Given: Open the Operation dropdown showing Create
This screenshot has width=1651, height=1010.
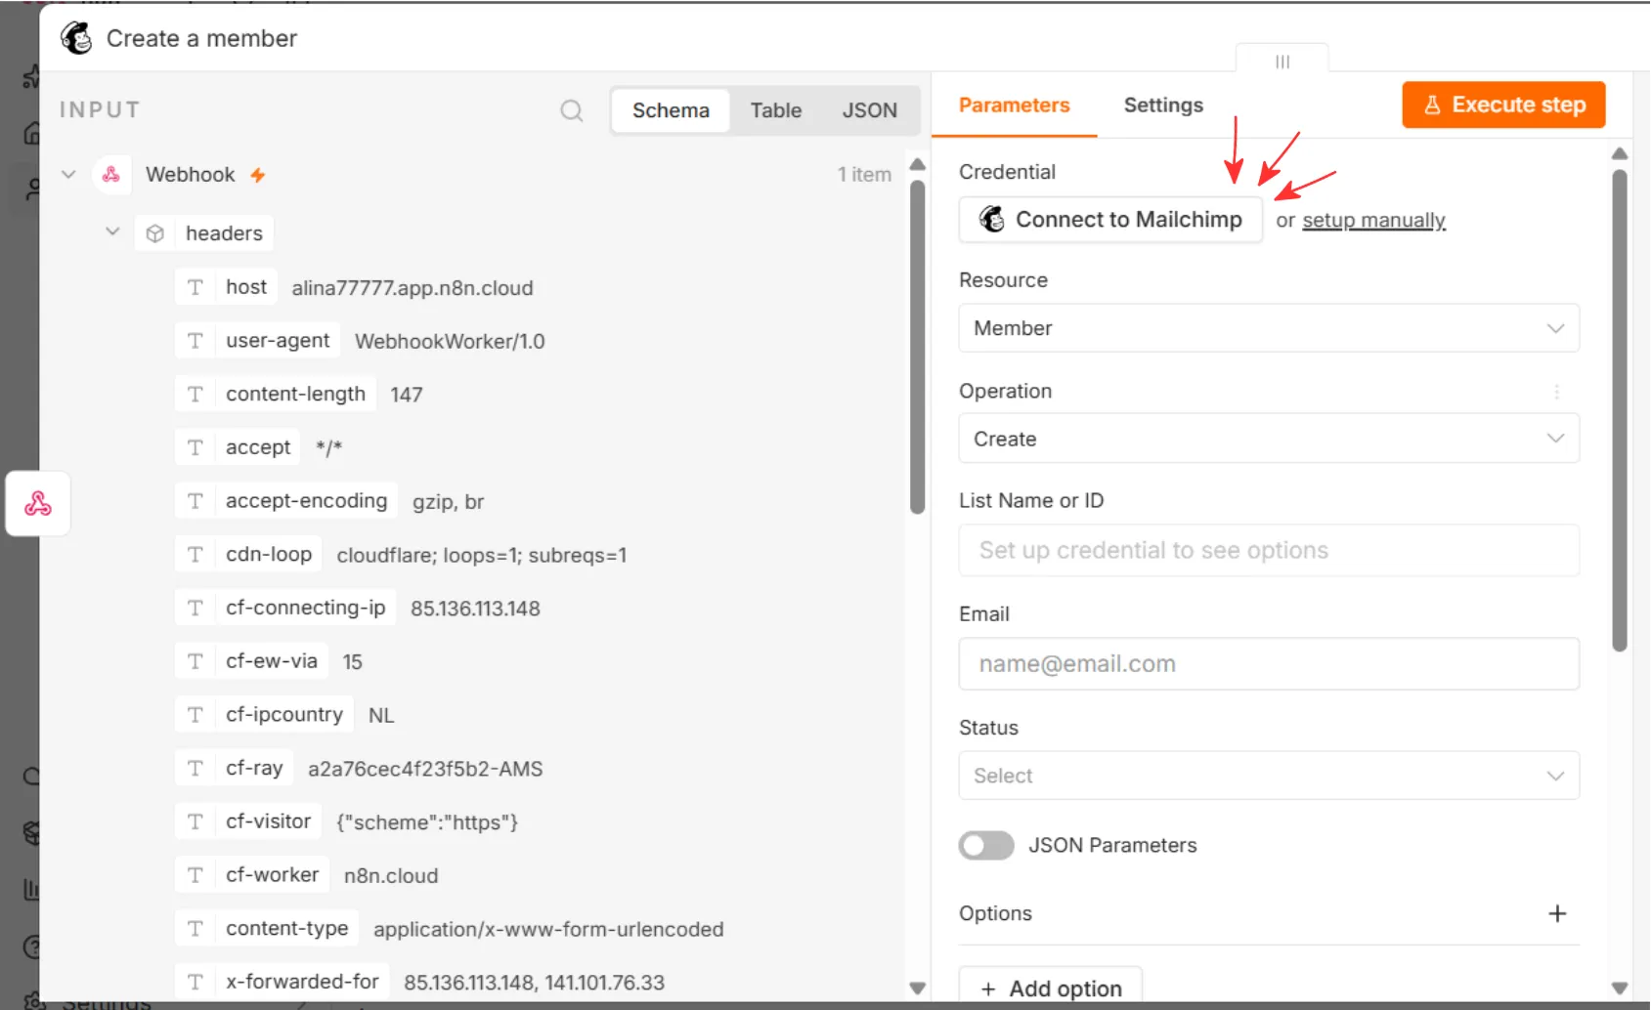Looking at the screenshot, I should (1269, 439).
